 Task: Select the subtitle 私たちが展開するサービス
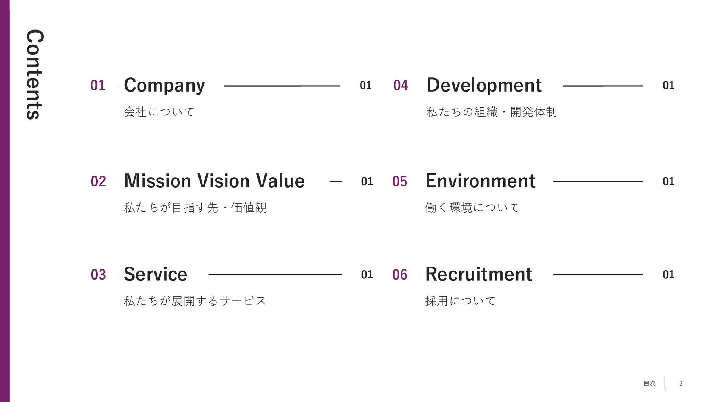(x=195, y=300)
